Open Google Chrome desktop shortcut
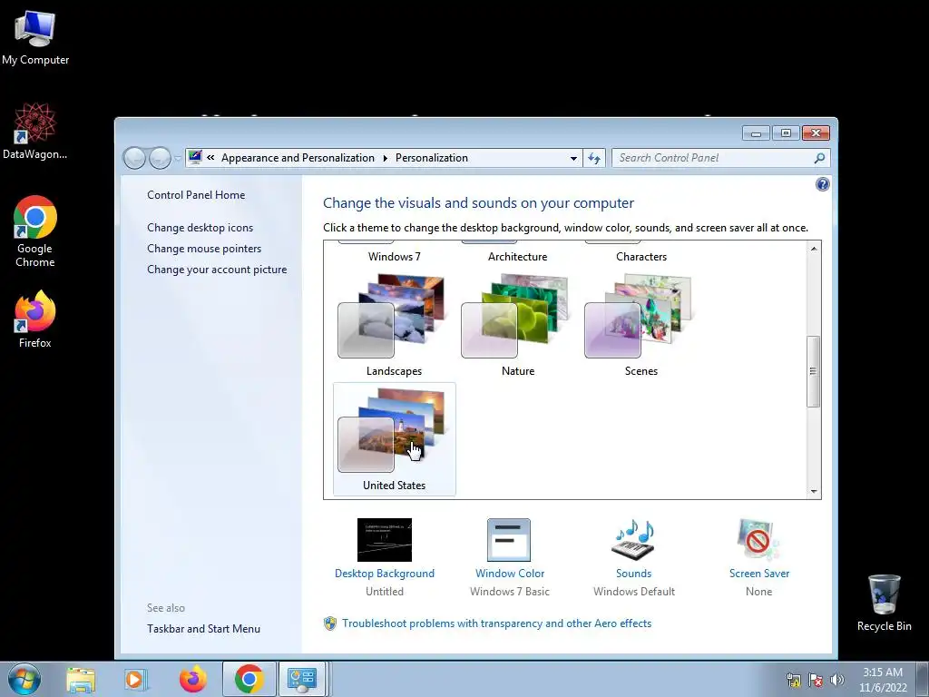 click(35, 231)
